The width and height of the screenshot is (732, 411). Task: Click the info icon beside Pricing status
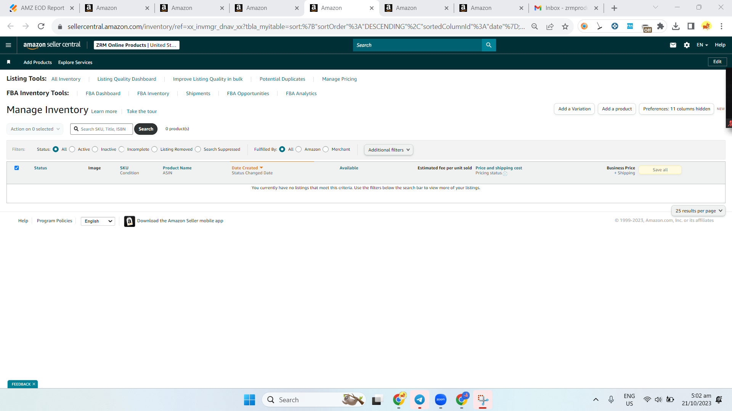tap(505, 174)
